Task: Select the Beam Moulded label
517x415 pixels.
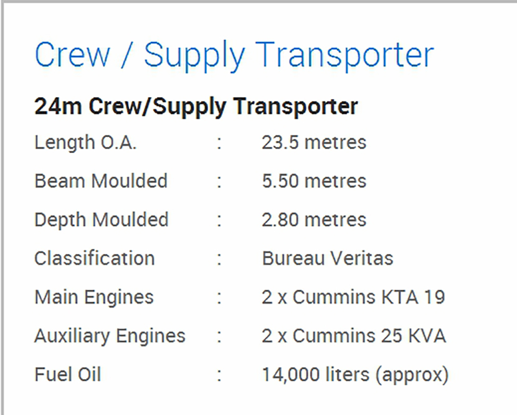Action: 101,181
